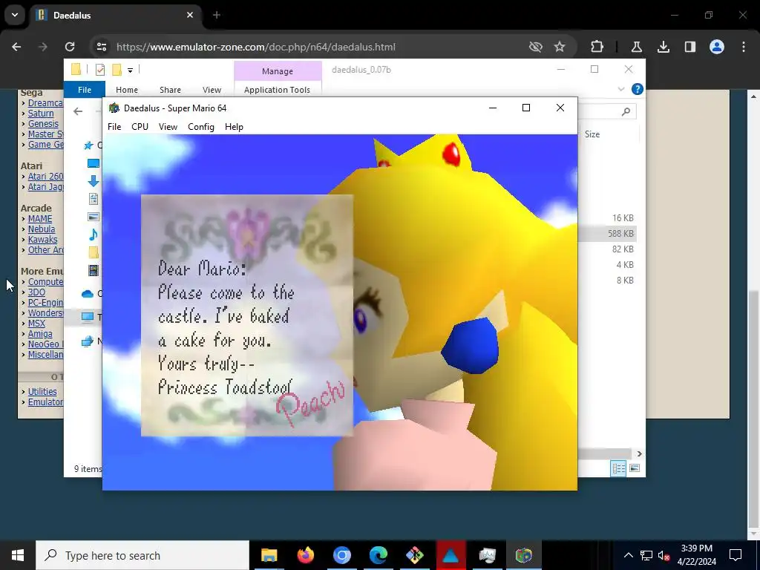Open File tab in Explorer ribbon
760x570 pixels.
[85, 90]
